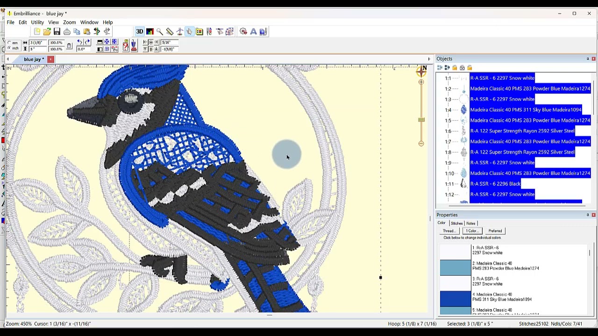Click the Thread... button
The image size is (598, 336).
(449, 231)
